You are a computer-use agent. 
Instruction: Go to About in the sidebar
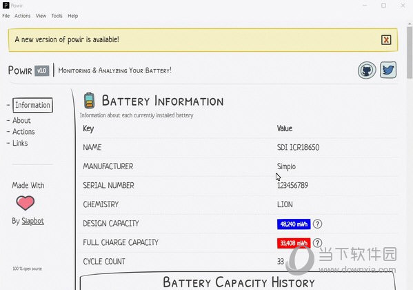pyautogui.click(x=21, y=120)
